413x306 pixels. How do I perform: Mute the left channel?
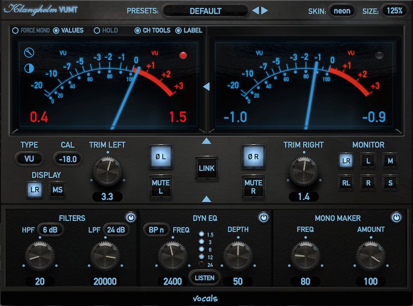coord(161,186)
